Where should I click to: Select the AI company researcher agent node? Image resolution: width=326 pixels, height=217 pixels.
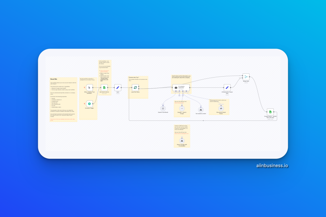[181, 87]
